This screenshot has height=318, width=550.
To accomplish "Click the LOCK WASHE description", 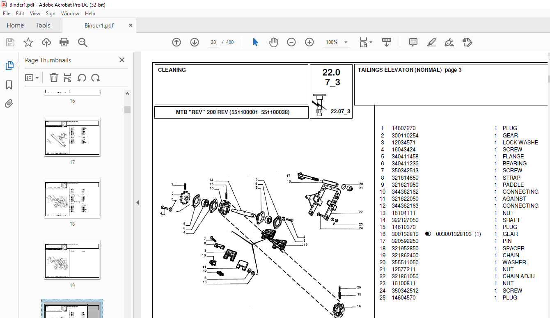I will [520, 142].
